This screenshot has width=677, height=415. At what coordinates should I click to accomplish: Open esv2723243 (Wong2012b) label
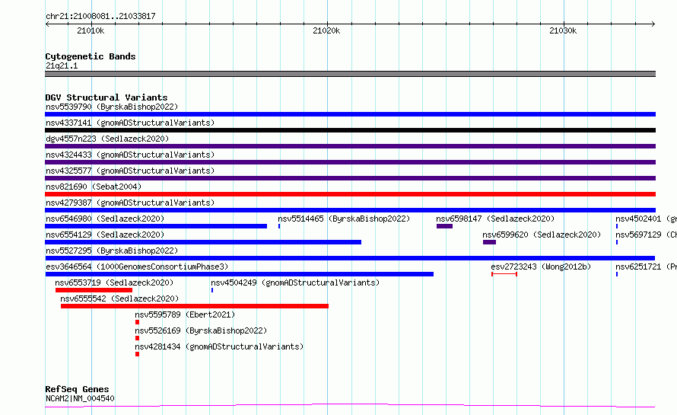click(541, 267)
